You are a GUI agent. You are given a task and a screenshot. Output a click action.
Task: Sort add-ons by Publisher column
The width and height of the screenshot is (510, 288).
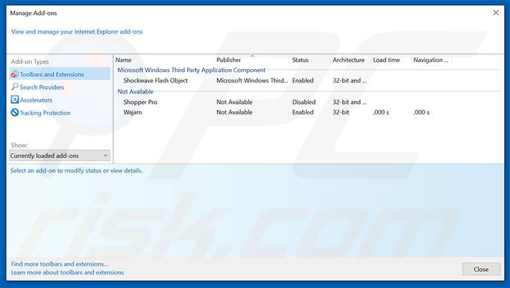(x=252, y=60)
